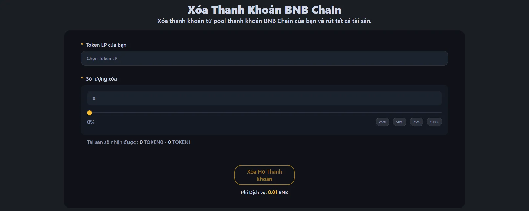This screenshot has width=529, height=211.
Task: Click the "Số lượng xóa" label
Action: 101,79
